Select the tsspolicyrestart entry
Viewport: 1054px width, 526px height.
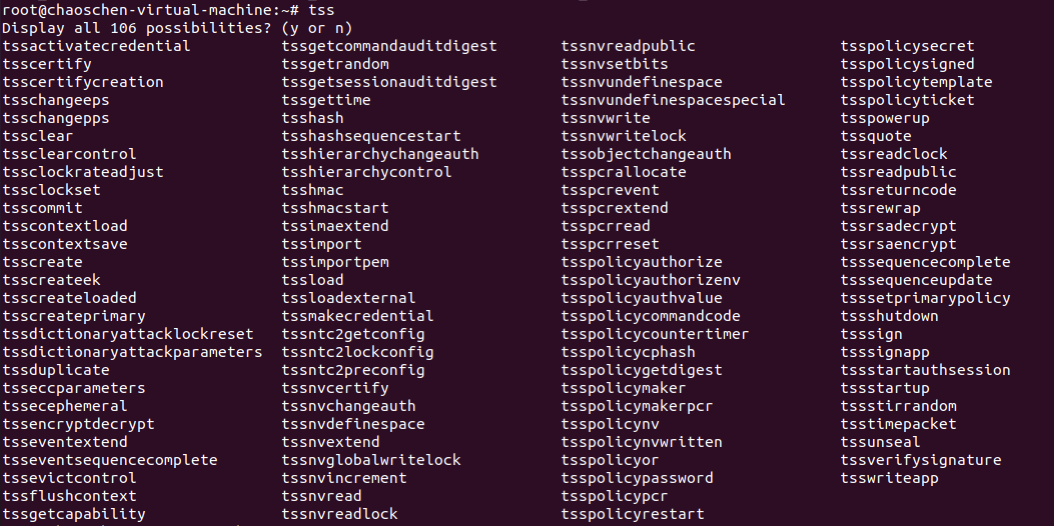[633, 514]
